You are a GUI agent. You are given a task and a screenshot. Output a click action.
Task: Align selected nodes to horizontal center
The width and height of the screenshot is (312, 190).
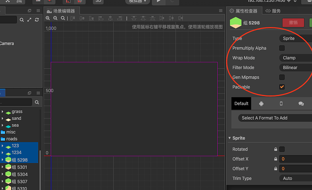[x=110, y=19]
